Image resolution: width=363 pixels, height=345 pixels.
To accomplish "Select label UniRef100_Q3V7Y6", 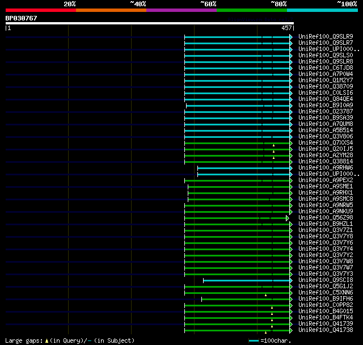I will coord(326,243).
